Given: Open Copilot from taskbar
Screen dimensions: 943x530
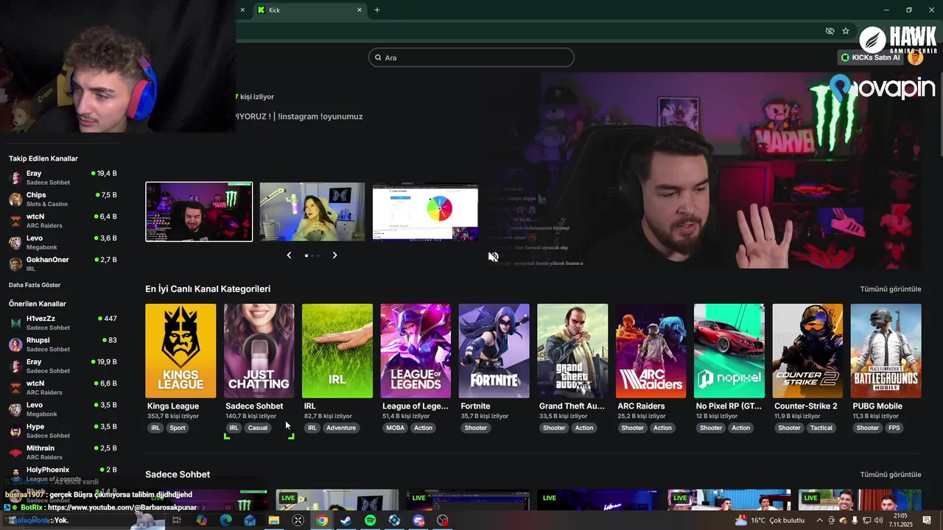Looking at the screenshot, I should pyautogui.click(x=201, y=520).
